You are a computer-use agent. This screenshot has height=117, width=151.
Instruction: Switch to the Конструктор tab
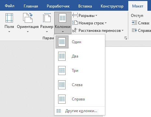tap(112, 6)
